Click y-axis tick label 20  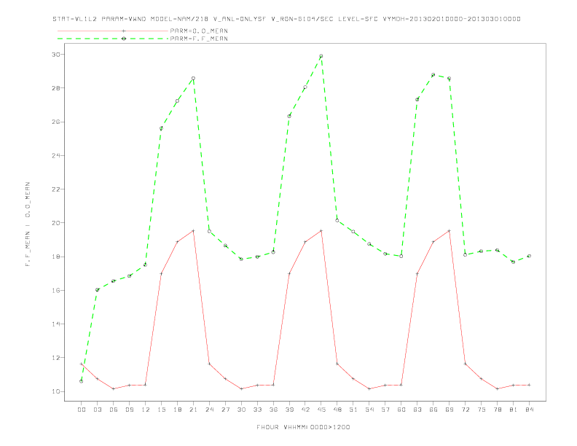point(55,222)
